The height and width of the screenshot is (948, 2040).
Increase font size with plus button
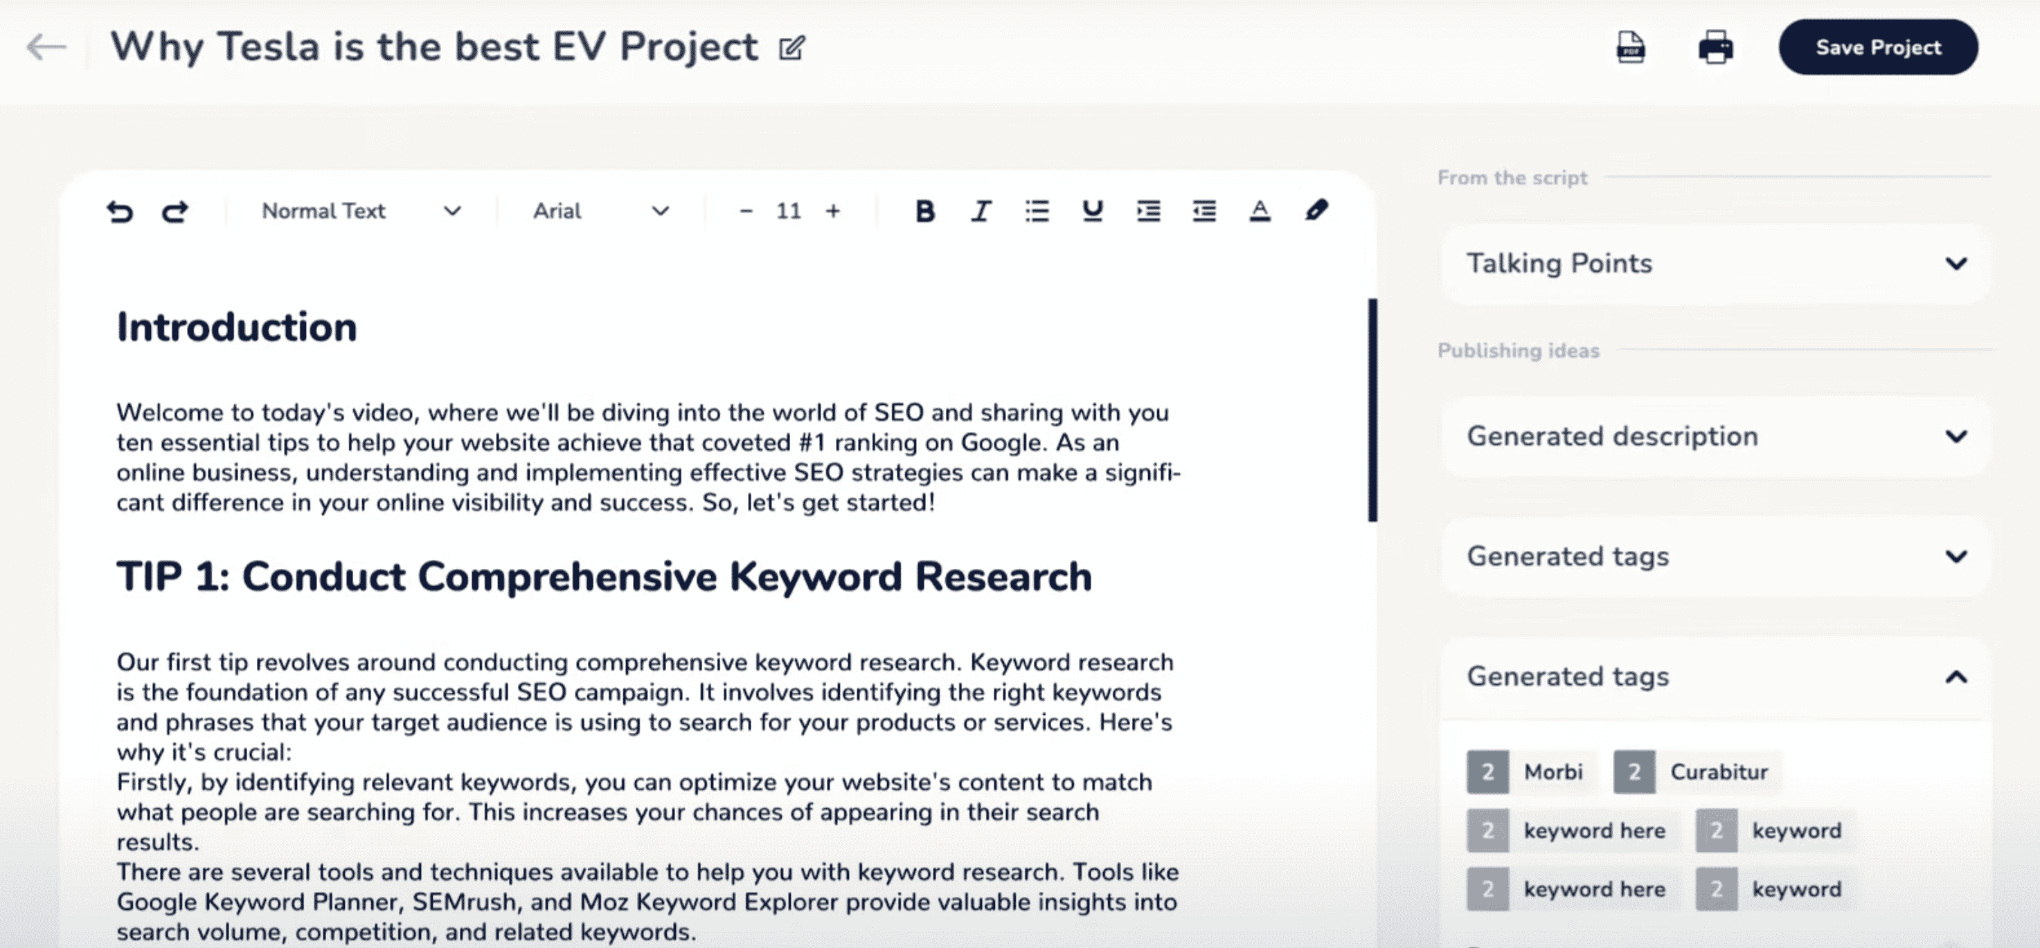coord(832,211)
